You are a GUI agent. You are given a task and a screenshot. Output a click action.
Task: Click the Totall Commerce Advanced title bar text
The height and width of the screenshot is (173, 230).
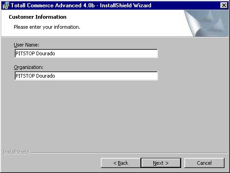click(x=81, y=5)
